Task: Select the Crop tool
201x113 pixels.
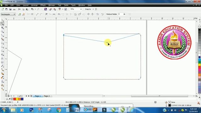Action: (2, 28)
